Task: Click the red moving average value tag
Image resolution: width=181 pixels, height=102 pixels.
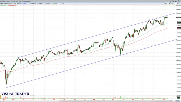Action: (x=179, y=28)
